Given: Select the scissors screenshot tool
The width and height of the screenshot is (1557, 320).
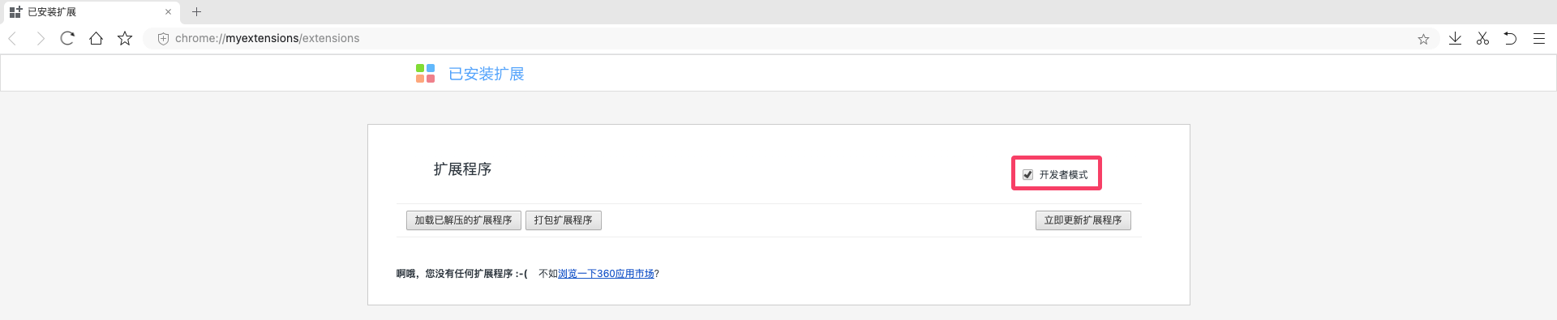Looking at the screenshot, I should 1482,38.
